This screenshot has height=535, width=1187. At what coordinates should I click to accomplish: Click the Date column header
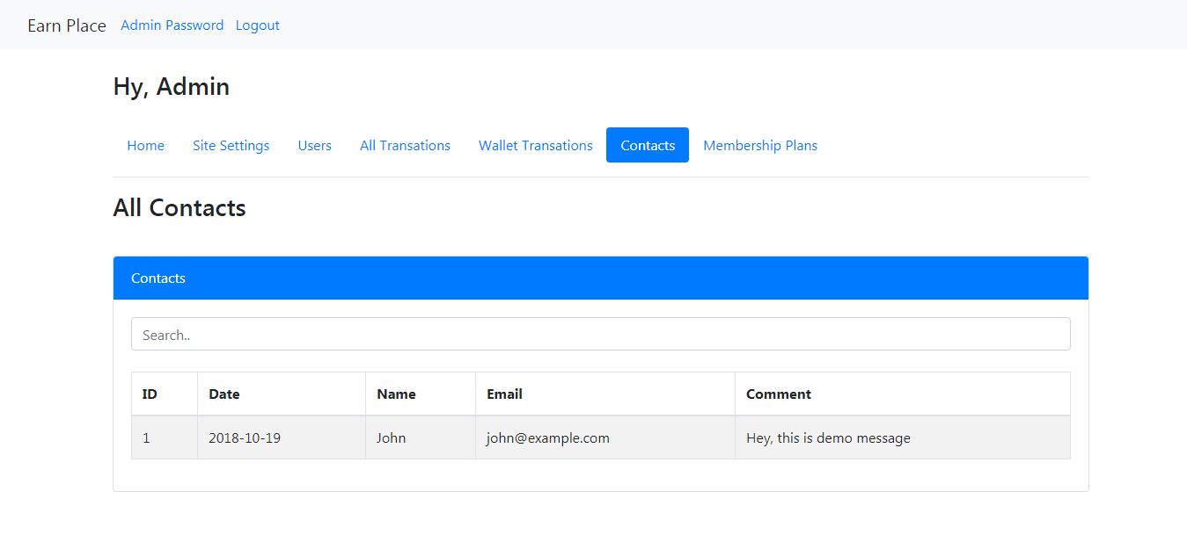(x=282, y=394)
